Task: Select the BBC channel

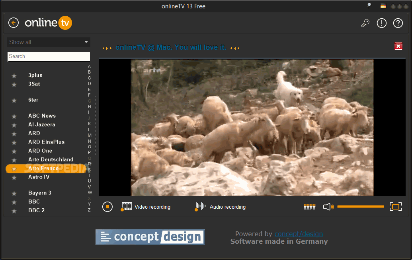Action: pyautogui.click(x=34, y=202)
